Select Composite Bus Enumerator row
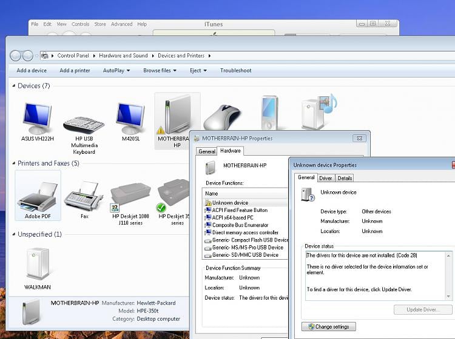455x339 pixels. coord(246,225)
